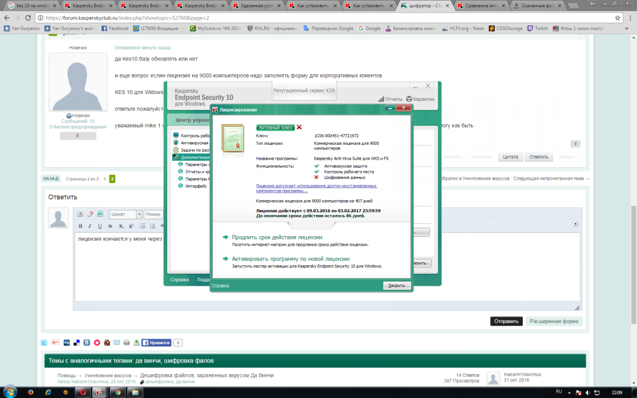The image size is (637, 398).
Task: Open Справка at bottom of Kaspersky window
Action: 179,280
